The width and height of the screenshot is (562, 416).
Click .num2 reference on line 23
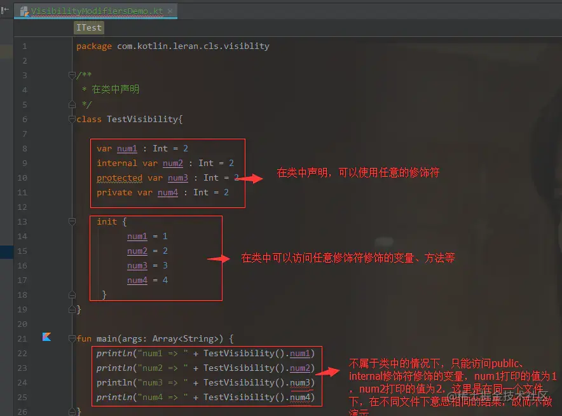click(x=299, y=368)
